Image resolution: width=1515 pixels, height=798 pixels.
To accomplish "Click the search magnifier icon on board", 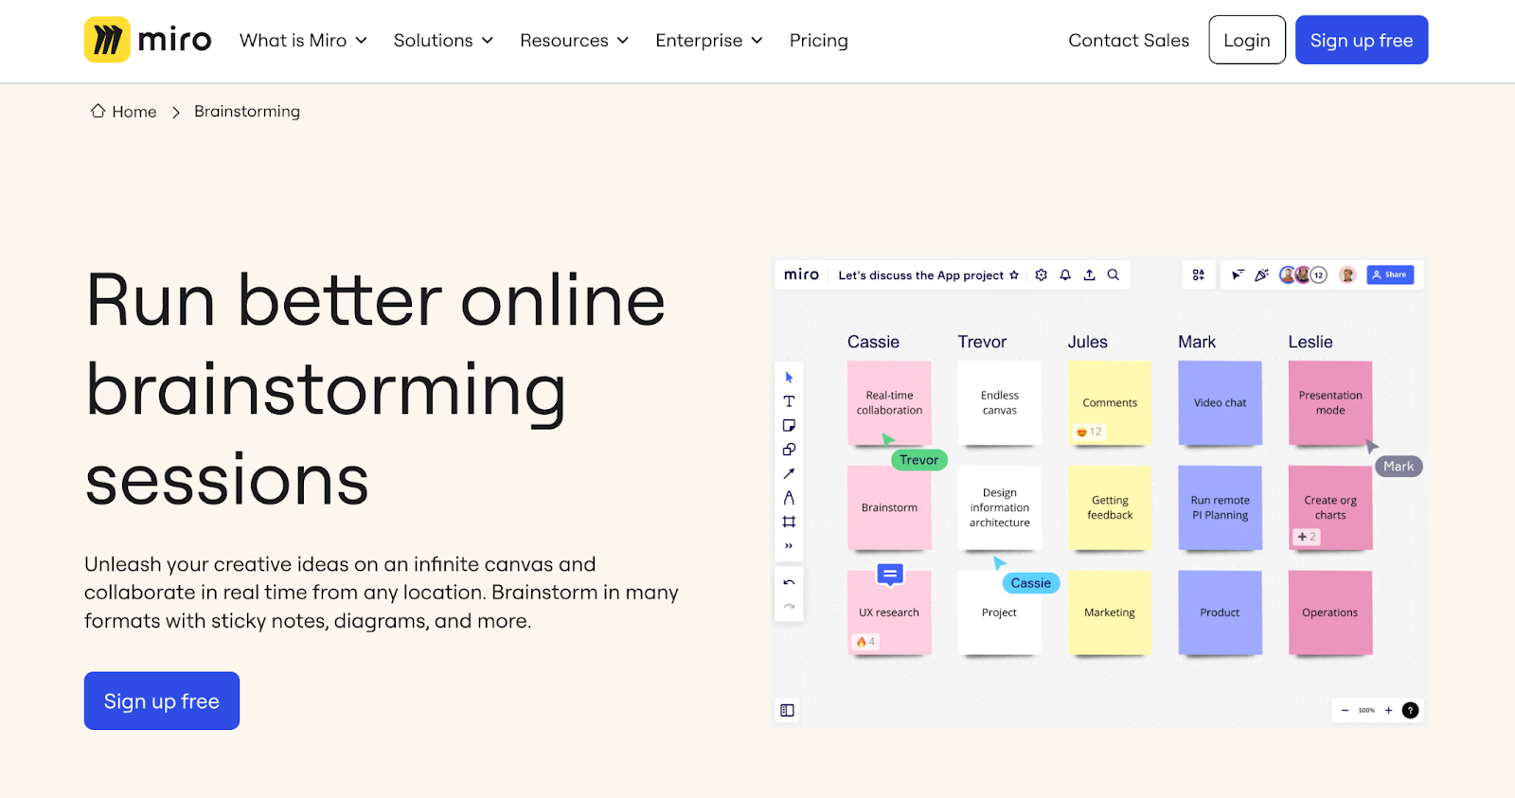I will [x=1114, y=275].
